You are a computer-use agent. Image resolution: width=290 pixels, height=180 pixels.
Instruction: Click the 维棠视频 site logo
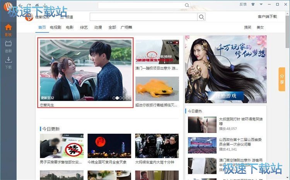[x=37, y=17]
